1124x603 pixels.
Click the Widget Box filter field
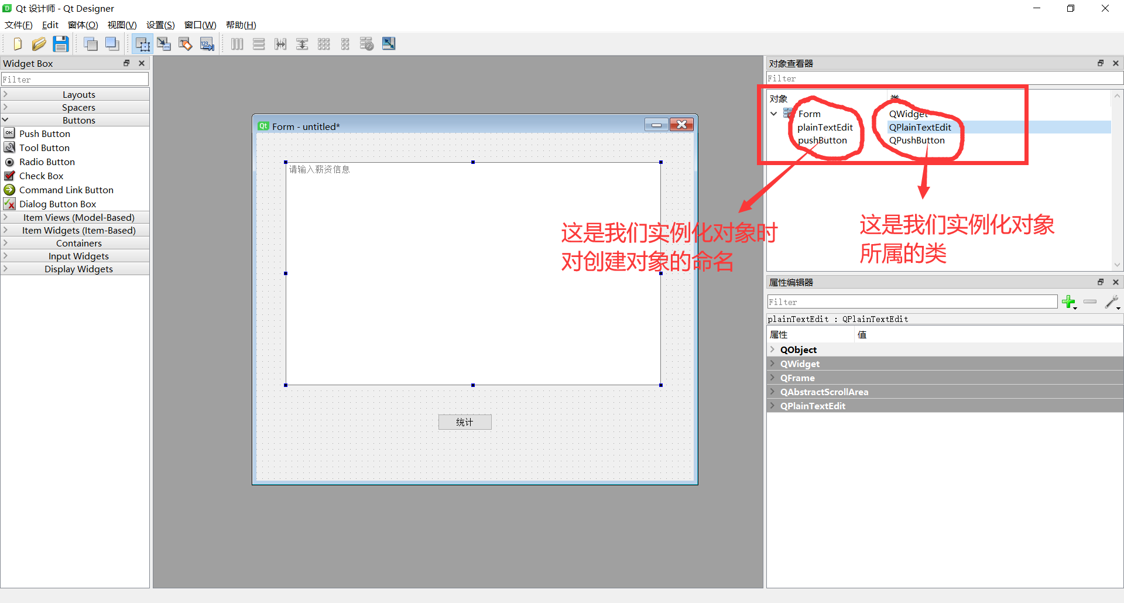pos(75,79)
